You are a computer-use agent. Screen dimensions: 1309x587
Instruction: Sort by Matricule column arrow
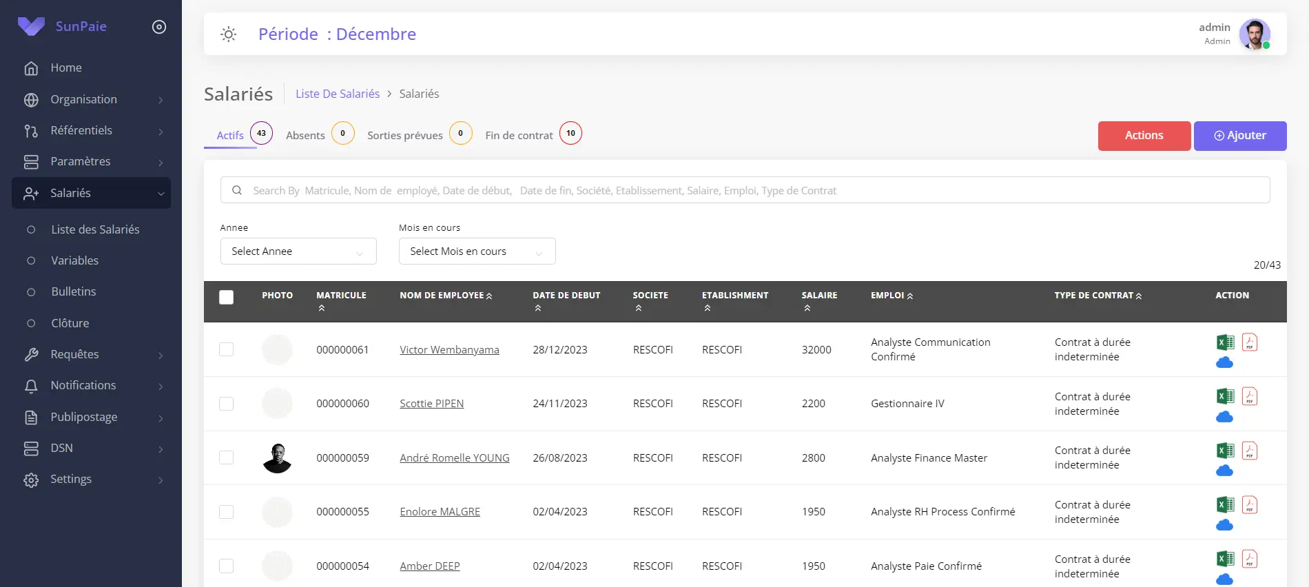[322, 308]
